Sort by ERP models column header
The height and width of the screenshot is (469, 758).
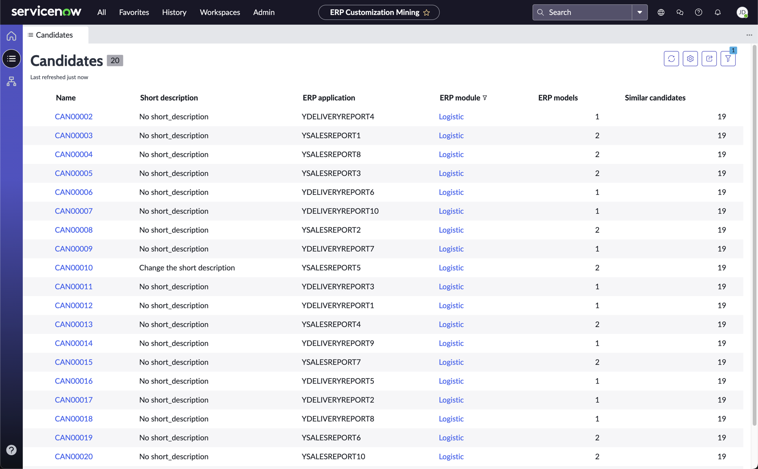(558, 98)
